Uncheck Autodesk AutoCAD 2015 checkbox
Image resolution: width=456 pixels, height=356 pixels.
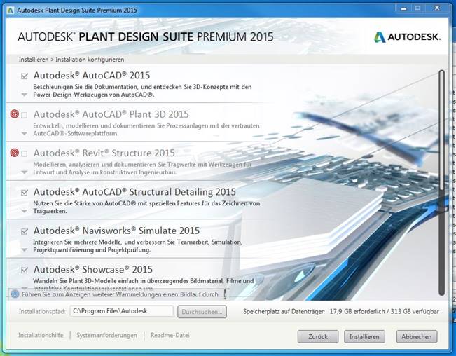[x=25, y=76]
